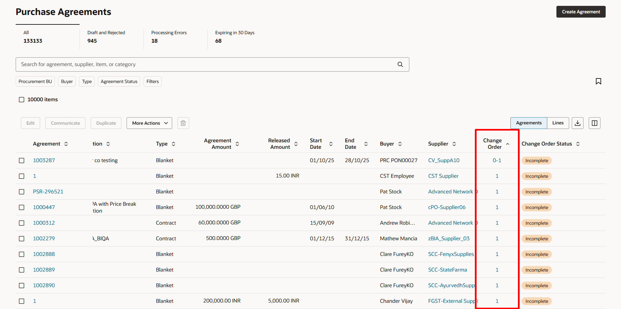Image resolution: width=621 pixels, height=309 pixels.
Task: Click inside the agreement search field
Action: [196, 64]
